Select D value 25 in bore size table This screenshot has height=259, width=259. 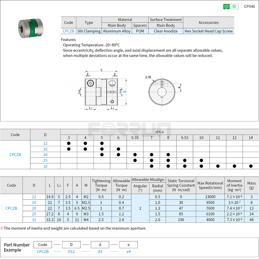[45, 161]
